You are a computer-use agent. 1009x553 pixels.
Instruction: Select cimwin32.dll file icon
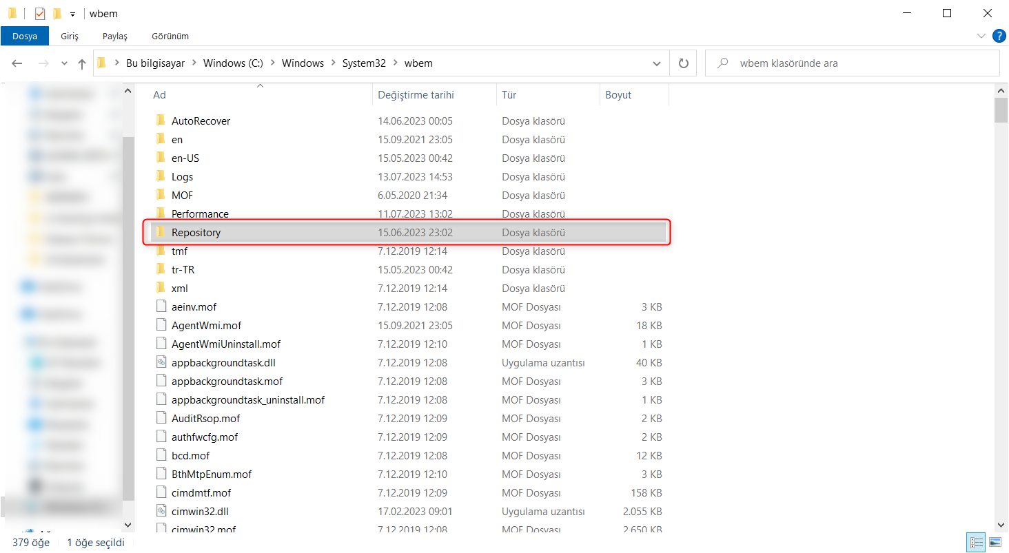pos(161,511)
